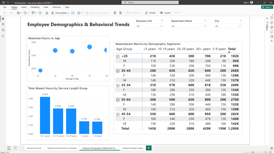Screen dimensions: 274x154
Task: Collapse the <25 age group row
Action: pyautogui.click(x=117, y=56)
